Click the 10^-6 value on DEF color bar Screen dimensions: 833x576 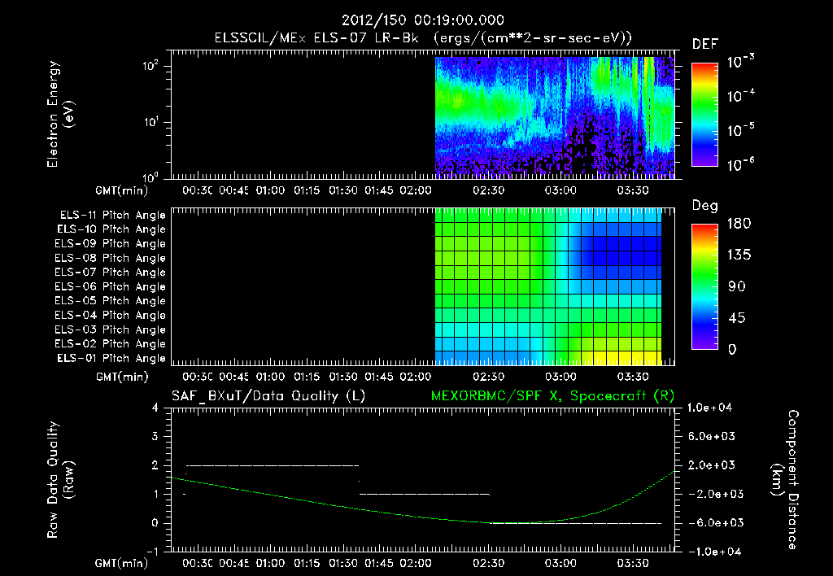click(740, 164)
